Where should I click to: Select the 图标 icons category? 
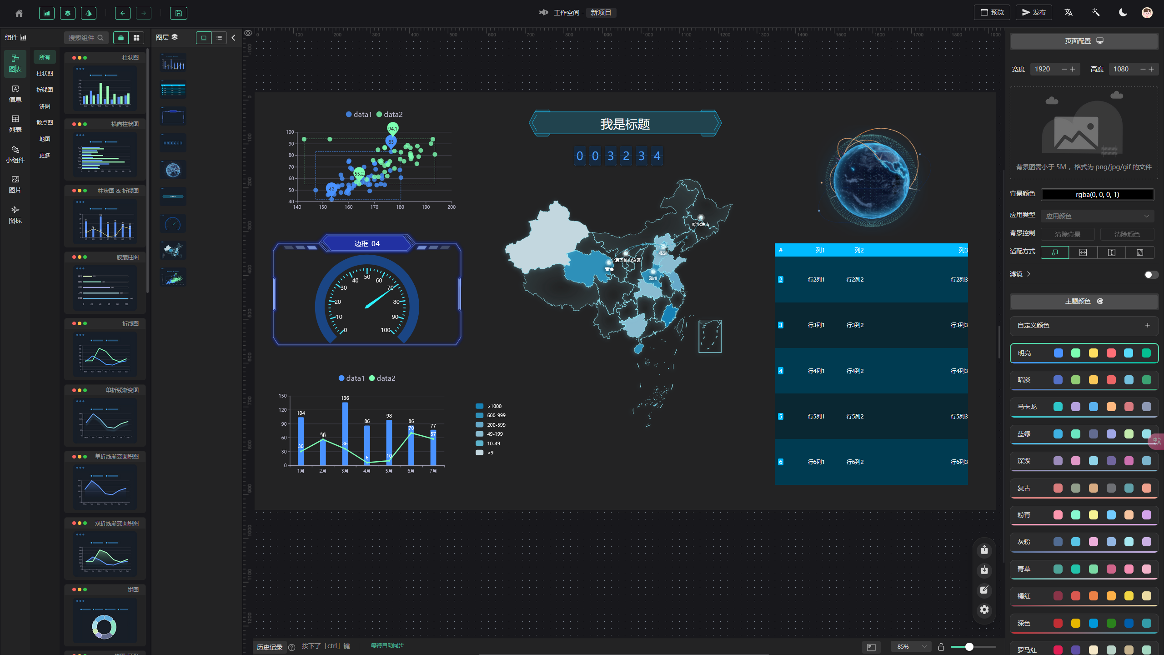click(x=15, y=215)
